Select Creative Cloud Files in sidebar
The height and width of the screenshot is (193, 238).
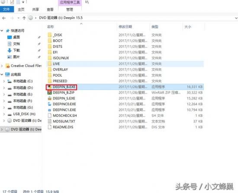pyautogui.click(x=23, y=66)
